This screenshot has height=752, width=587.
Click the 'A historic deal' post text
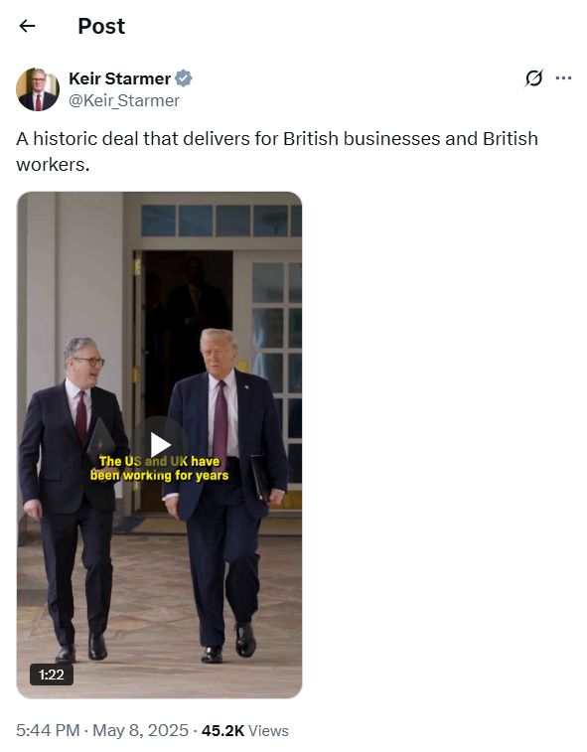click(x=277, y=152)
